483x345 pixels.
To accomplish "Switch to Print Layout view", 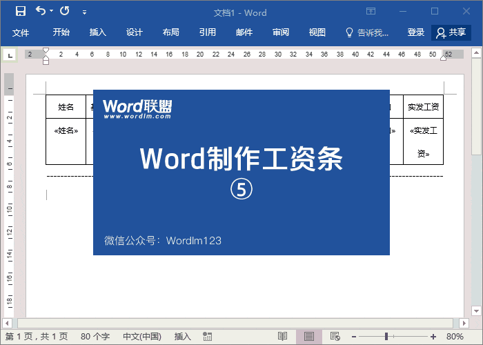I will click(x=309, y=337).
